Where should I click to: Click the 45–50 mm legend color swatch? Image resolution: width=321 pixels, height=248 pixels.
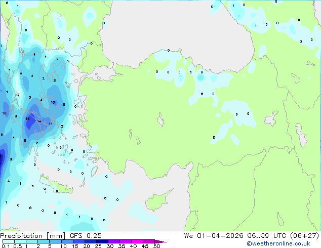pos(149,241)
